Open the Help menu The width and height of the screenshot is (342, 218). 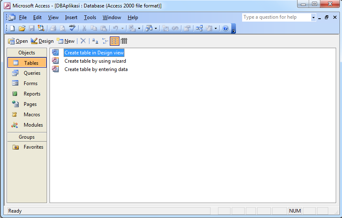pos(133,17)
